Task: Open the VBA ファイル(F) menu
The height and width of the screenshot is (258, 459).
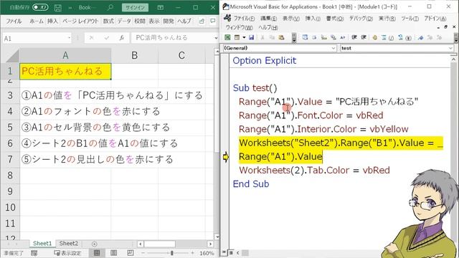Action: 244,19
